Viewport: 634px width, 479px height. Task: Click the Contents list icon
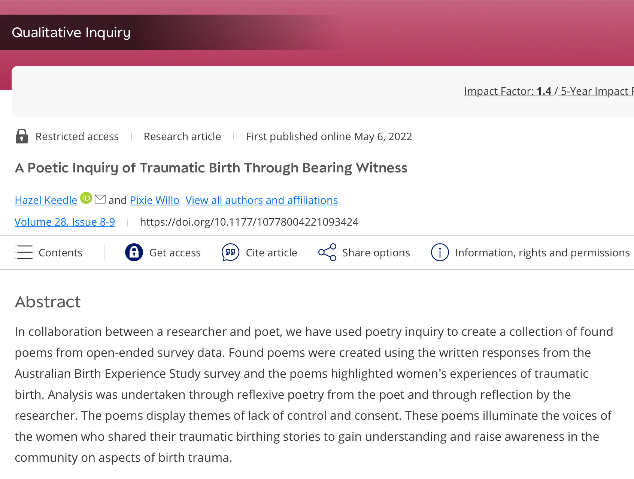(x=24, y=252)
